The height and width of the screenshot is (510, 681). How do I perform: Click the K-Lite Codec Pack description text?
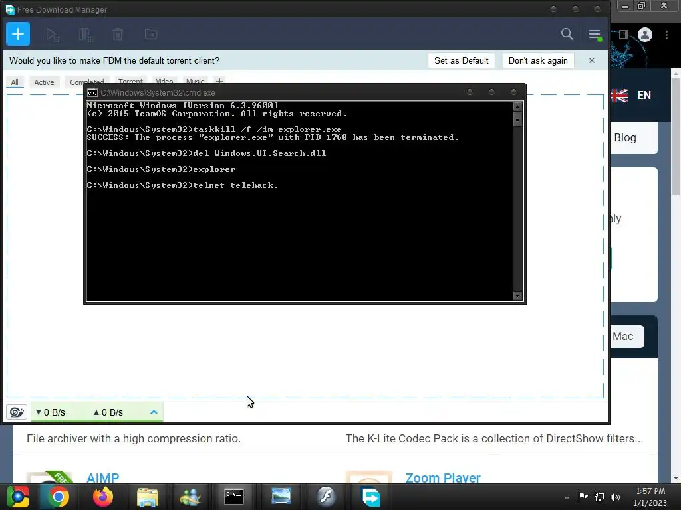pos(494,438)
